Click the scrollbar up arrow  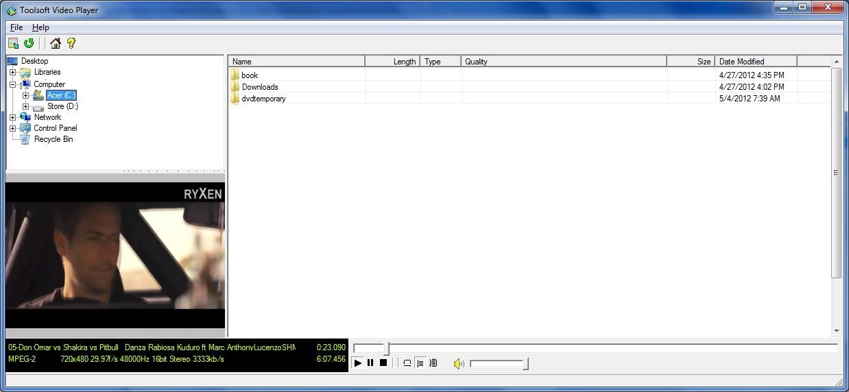(x=837, y=62)
